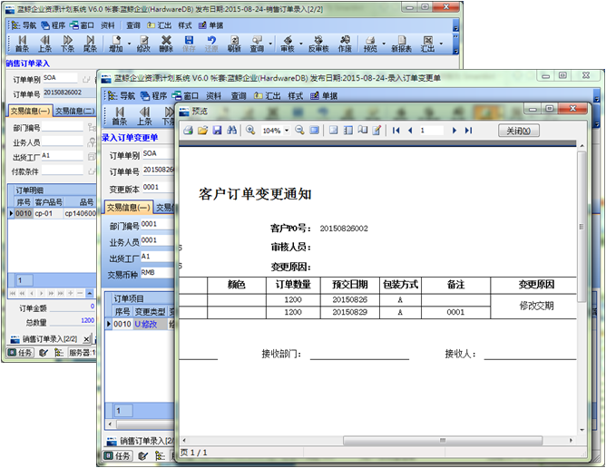The height and width of the screenshot is (468, 606).
Task: Click the 刷新 refresh toolbar icon
Action: tap(234, 44)
